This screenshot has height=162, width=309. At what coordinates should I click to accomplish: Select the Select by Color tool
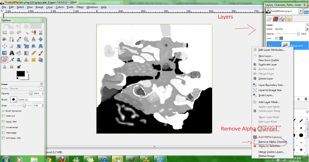point(34,33)
